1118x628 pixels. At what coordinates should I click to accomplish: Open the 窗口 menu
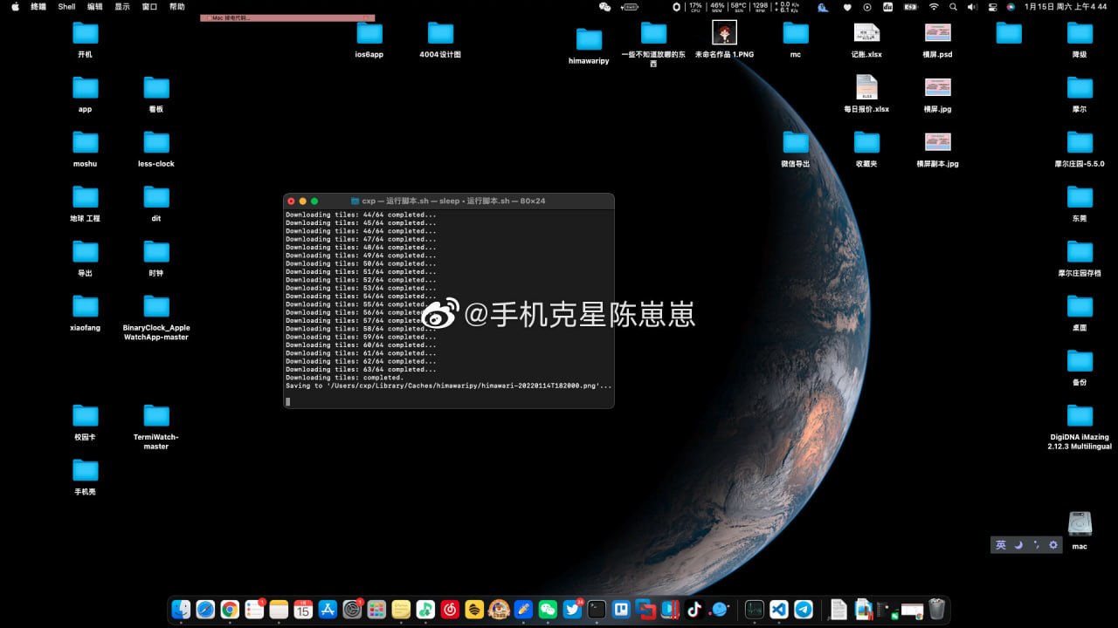pos(149,6)
